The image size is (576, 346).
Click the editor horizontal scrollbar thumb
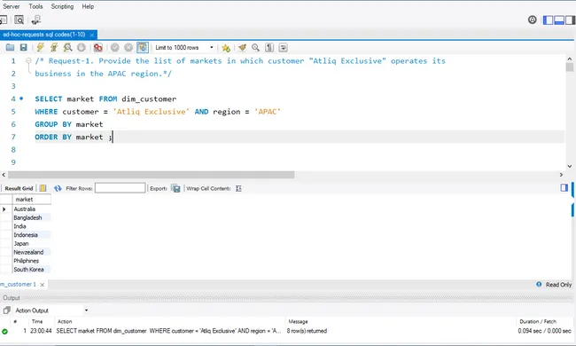tap(151, 175)
